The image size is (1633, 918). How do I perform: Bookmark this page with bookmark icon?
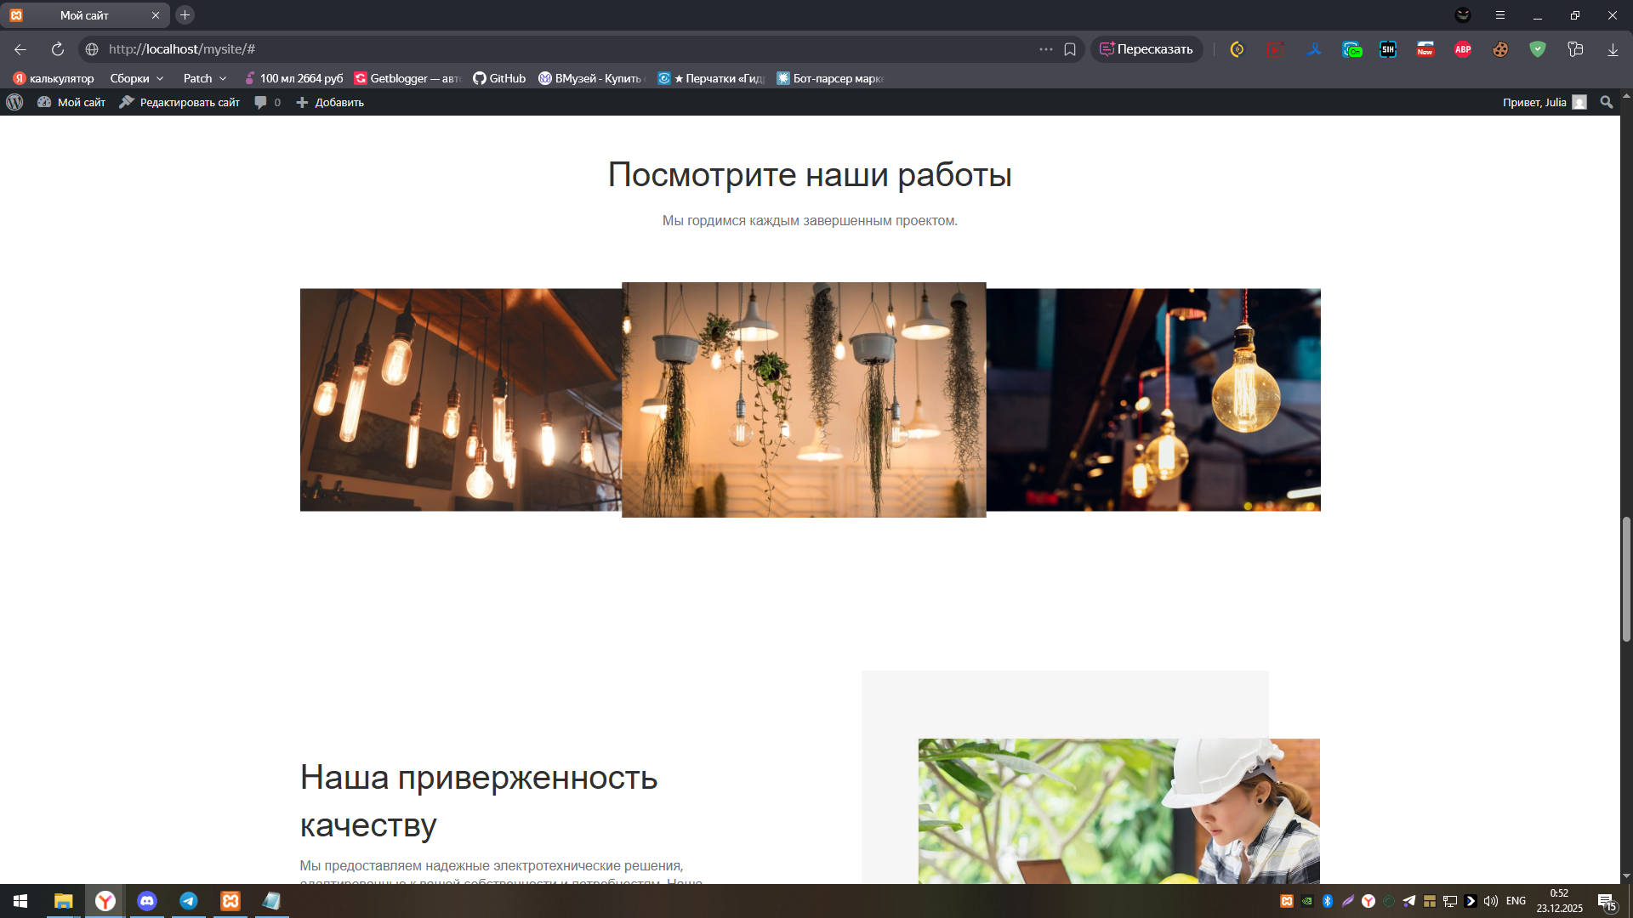pos(1070,49)
